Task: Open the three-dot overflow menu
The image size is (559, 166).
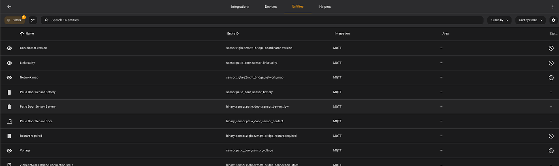Action: tap(553, 6)
